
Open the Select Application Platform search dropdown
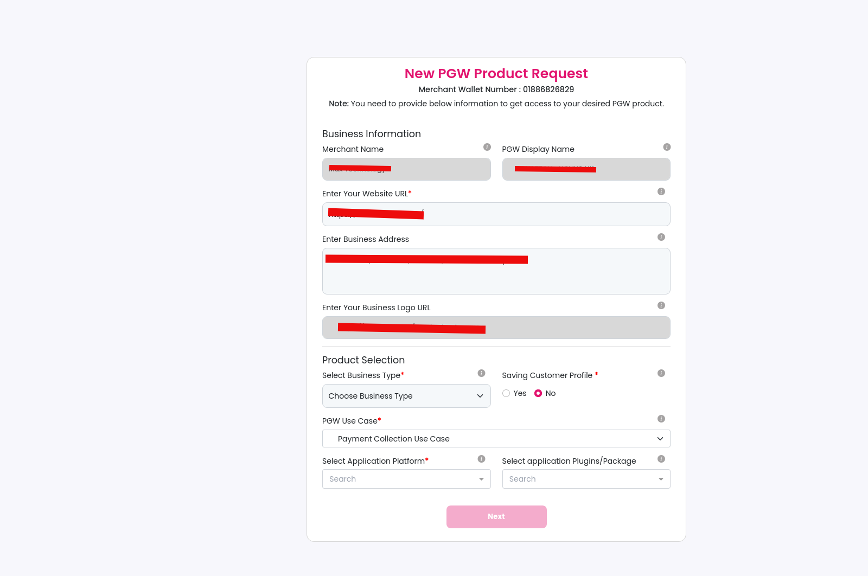click(x=406, y=479)
